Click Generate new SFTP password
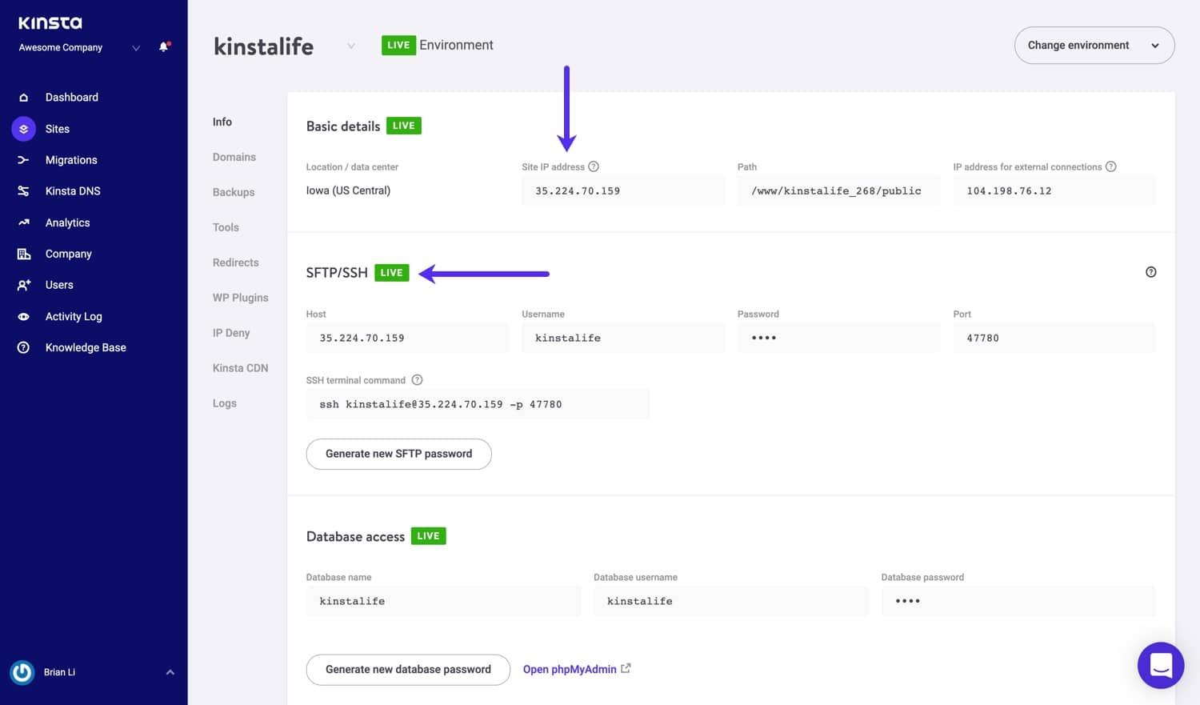 398,454
